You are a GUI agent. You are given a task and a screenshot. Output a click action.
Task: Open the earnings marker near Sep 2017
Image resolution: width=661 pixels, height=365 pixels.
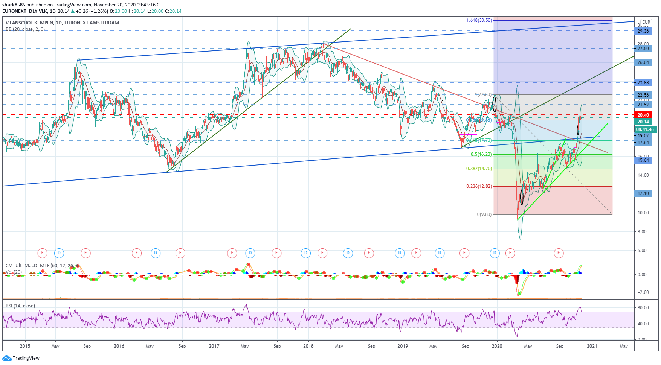coord(276,253)
